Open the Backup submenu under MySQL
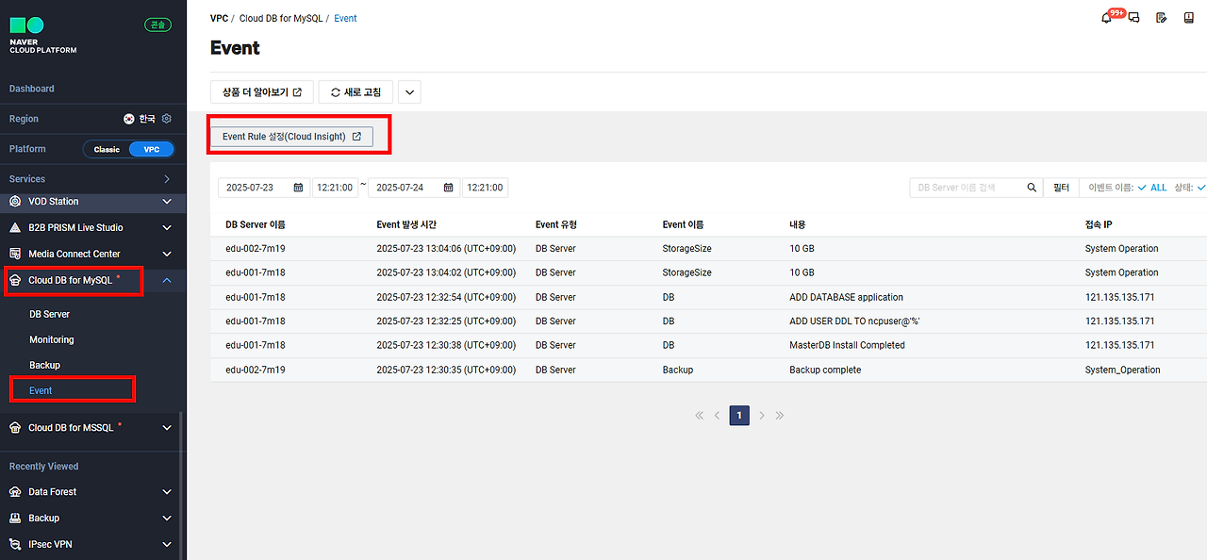 (x=44, y=365)
